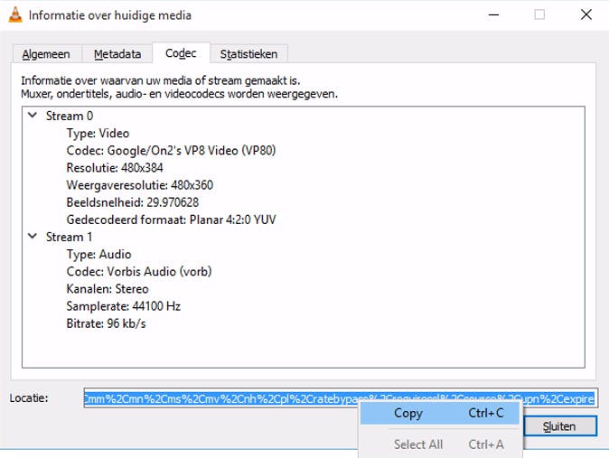Switch to the Metadata tab
Screen dimensions: 609x458
point(117,54)
